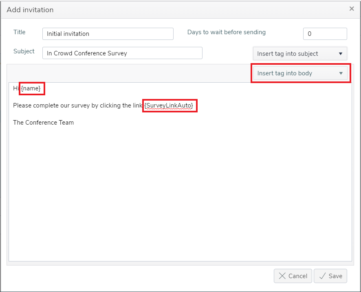Click 'The Conference Team' signature line
This screenshot has width=361, height=292.
[x=43, y=123]
